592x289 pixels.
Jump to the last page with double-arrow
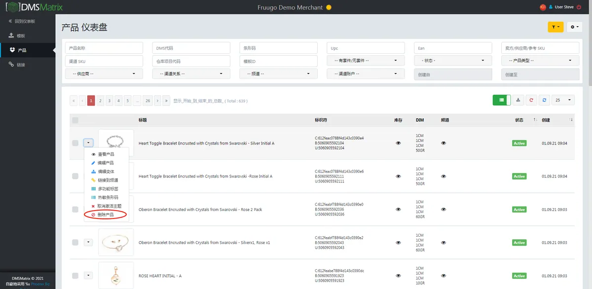tap(166, 101)
